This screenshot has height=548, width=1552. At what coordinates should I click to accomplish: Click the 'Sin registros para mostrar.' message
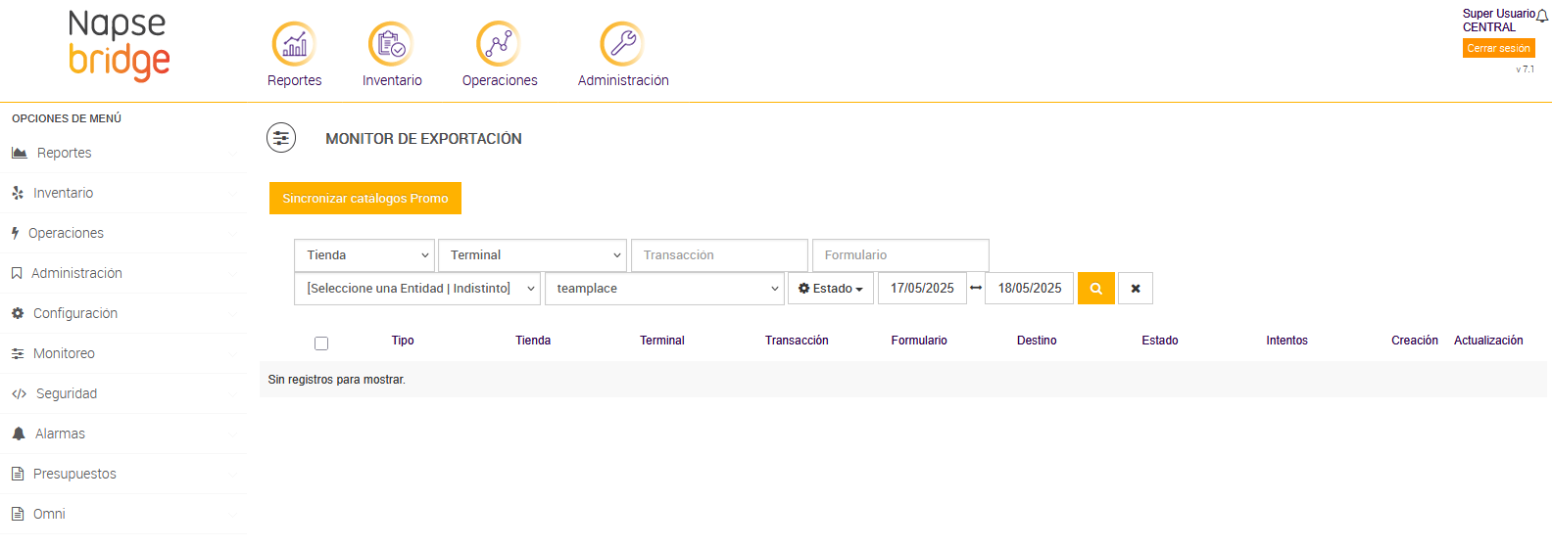pyautogui.click(x=337, y=380)
